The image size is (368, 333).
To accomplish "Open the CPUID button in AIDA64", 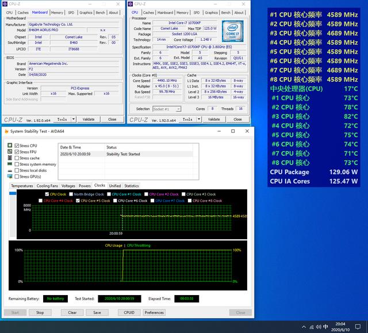I will pos(129,312).
